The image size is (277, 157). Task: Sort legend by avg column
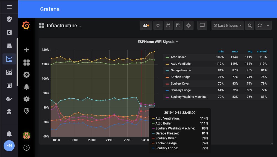(250, 52)
